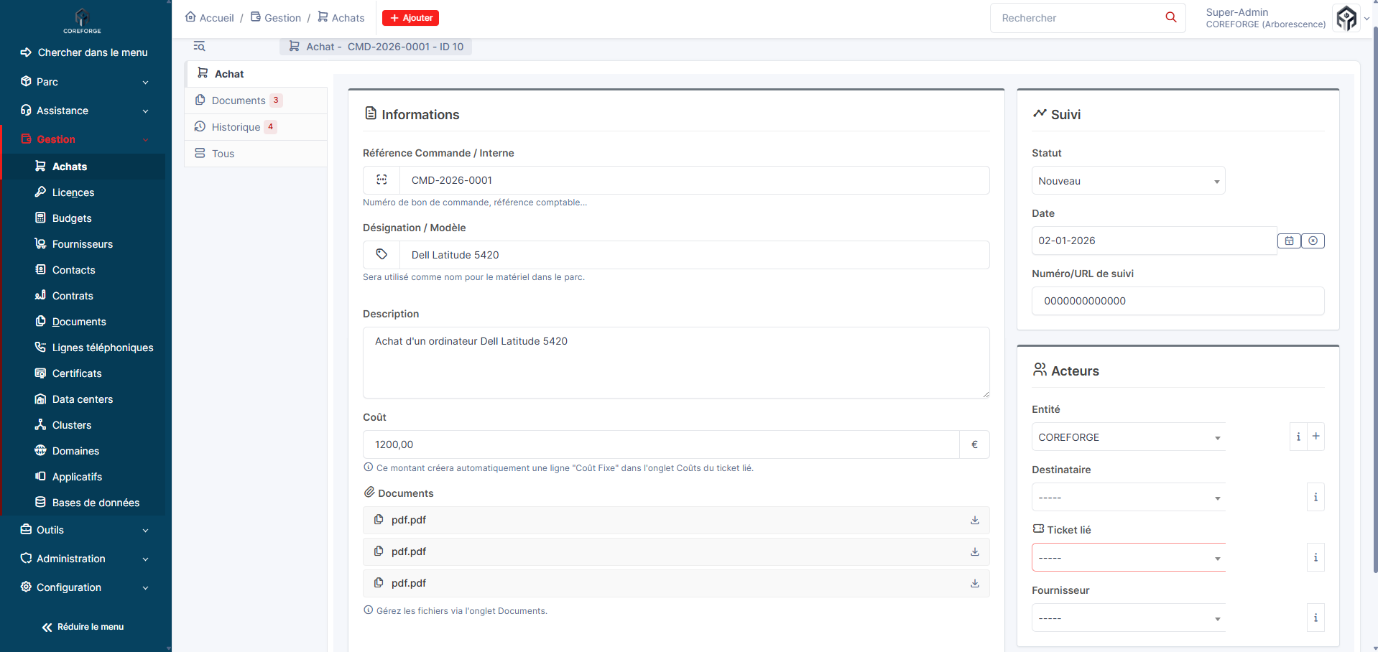Toggle the list search icon above tabs
The image size is (1378, 652).
200,47
